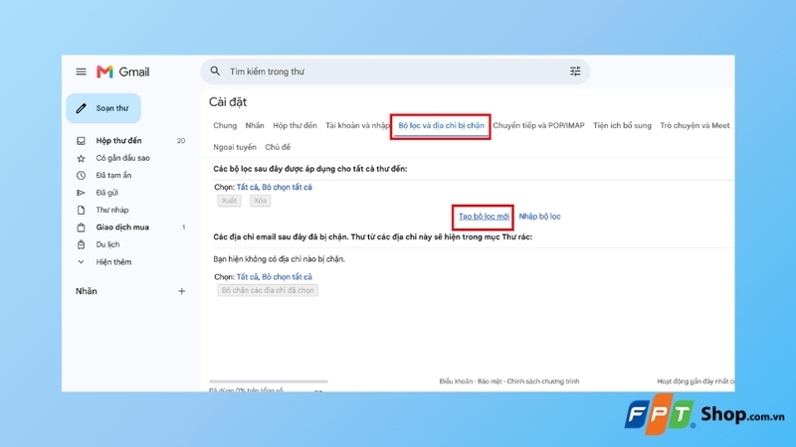Open Tài khoản và nhập tab

click(357, 126)
